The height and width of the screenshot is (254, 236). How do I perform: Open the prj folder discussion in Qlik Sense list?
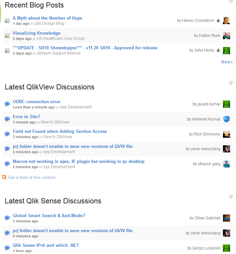pos(73,231)
